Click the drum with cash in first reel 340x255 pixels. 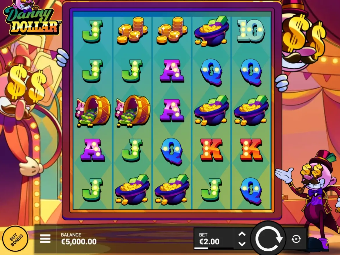coord(93,111)
